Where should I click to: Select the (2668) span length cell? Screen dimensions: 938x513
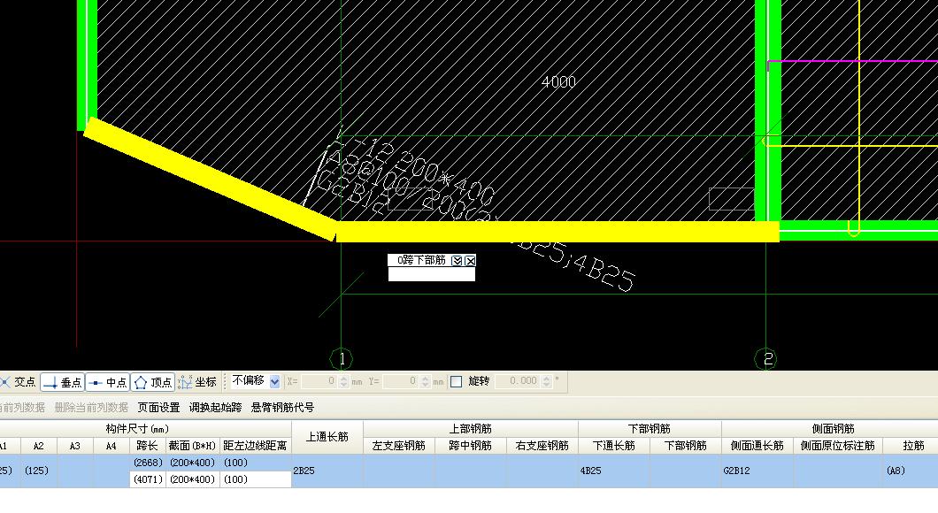click(147, 463)
